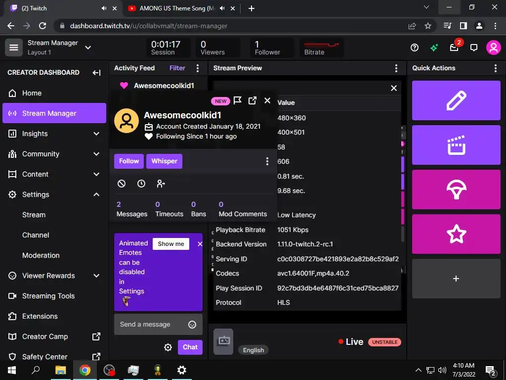The width and height of the screenshot is (506, 380).
Task: Click the Send a message input
Action: point(158,325)
